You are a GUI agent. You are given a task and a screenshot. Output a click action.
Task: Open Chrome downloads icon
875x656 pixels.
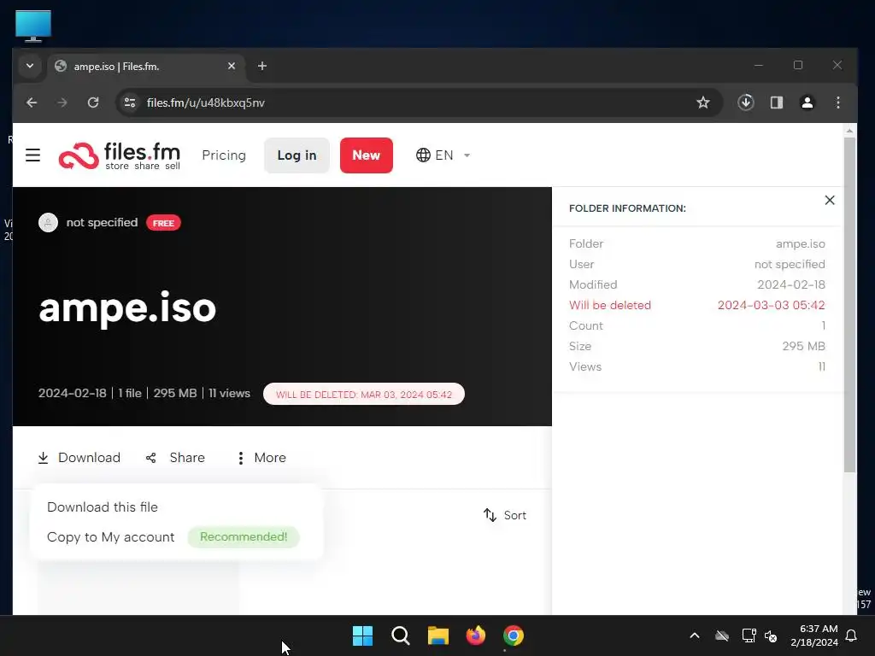tap(746, 102)
